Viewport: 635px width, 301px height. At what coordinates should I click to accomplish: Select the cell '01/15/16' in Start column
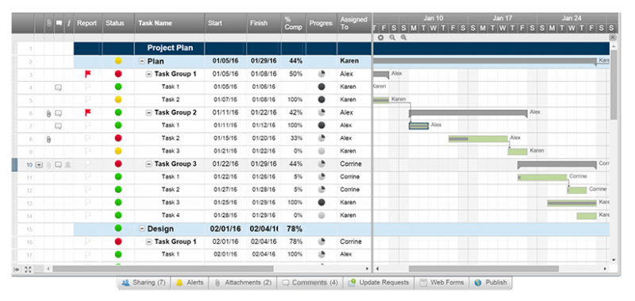click(225, 138)
